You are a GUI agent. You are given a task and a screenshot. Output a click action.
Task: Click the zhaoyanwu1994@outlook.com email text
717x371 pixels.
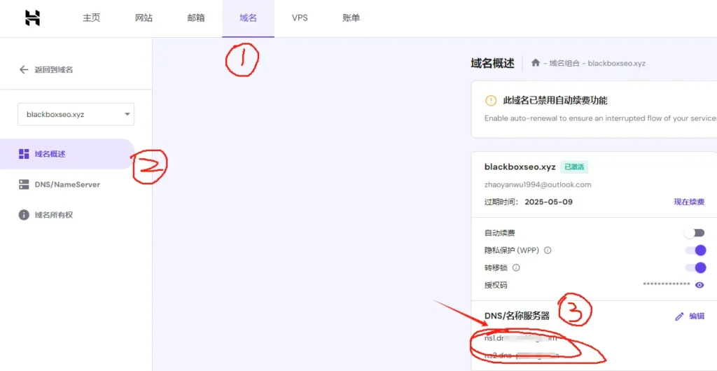click(x=538, y=185)
